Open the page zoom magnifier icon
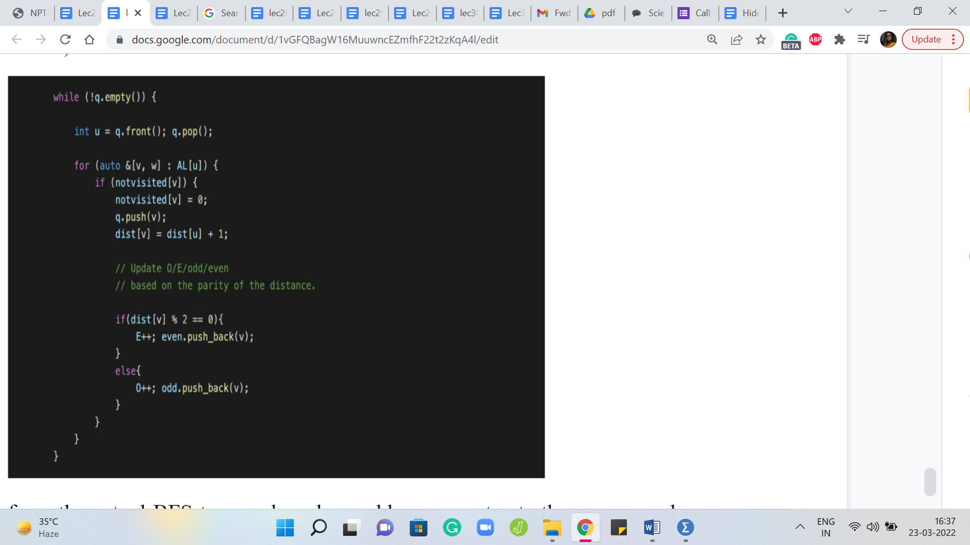Screen dimensions: 970x545 click(712, 39)
